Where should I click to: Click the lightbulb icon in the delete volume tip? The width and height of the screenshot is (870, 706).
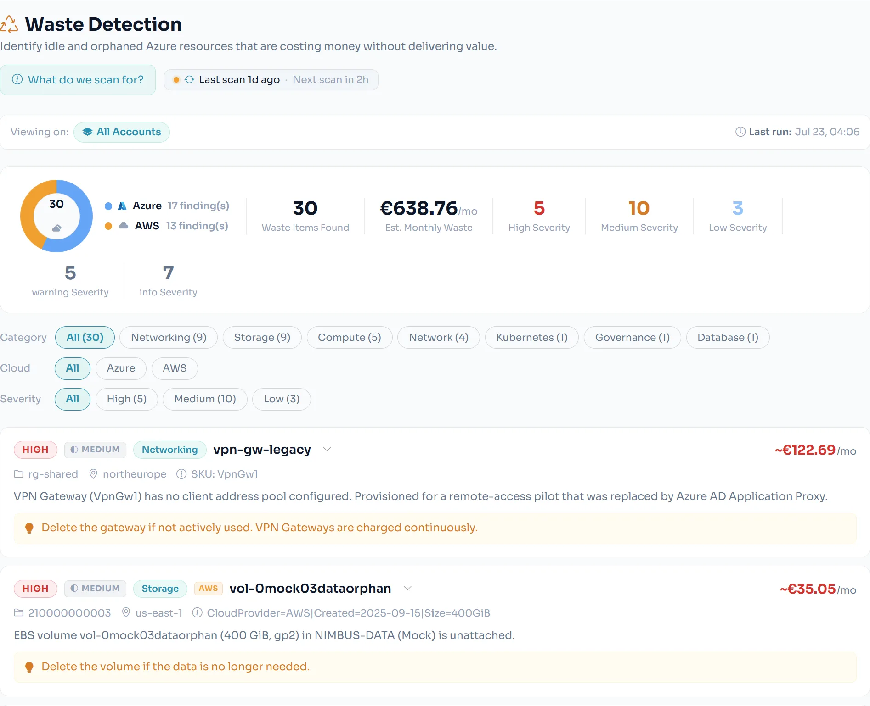click(x=29, y=667)
